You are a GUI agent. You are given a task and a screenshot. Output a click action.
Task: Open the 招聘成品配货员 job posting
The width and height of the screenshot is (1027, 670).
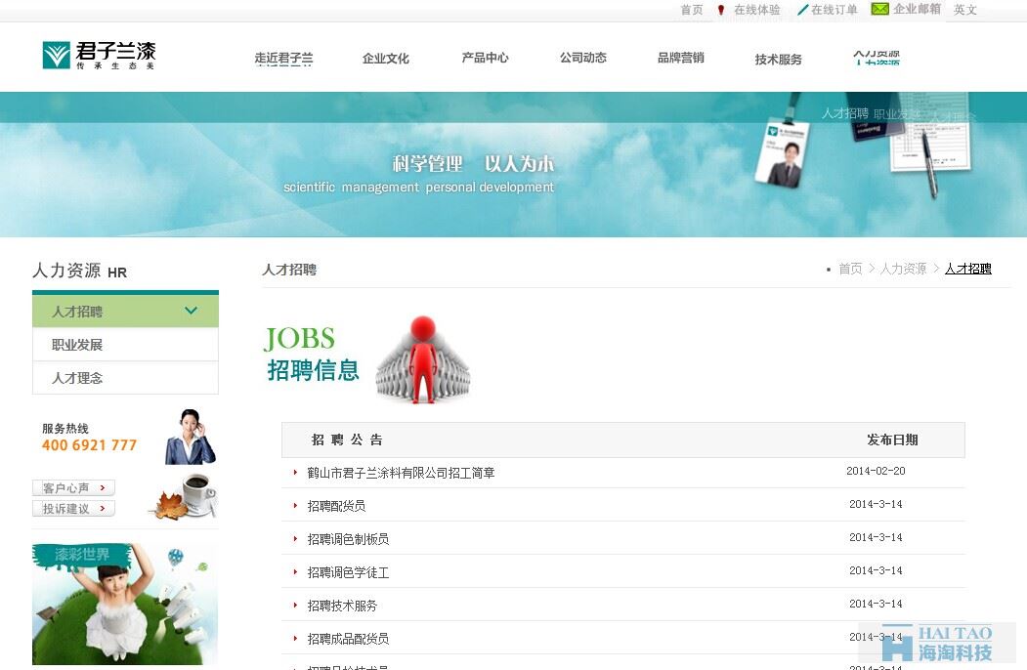point(348,639)
